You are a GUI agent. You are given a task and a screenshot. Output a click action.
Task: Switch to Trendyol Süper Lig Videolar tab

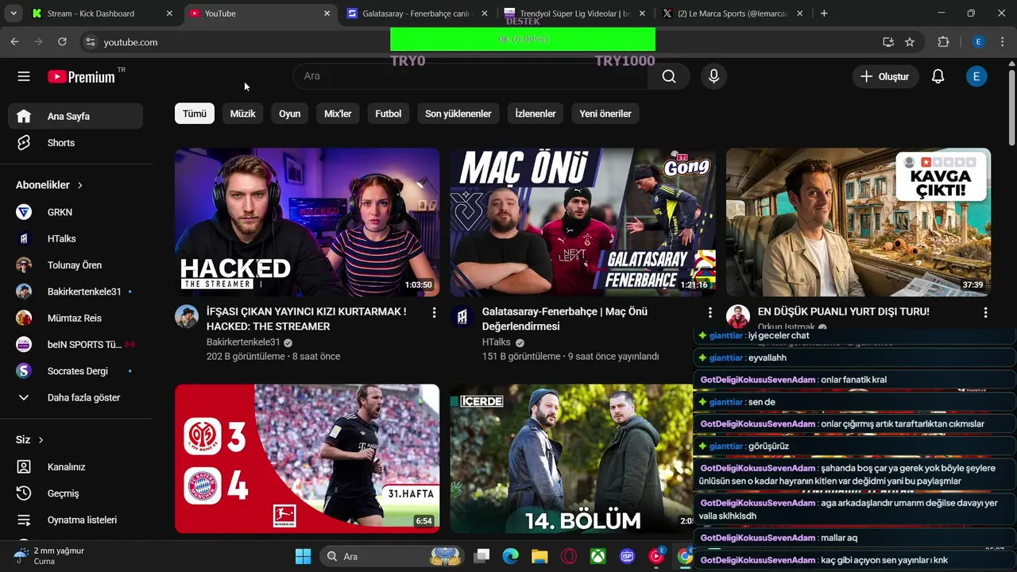pyautogui.click(x=575, y=14)
